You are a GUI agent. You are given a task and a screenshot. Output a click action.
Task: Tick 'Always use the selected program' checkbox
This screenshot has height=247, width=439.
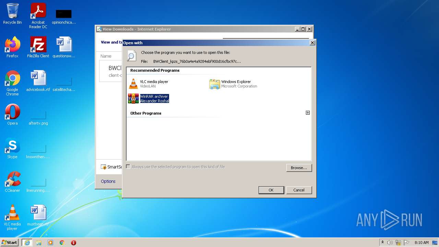128,167
